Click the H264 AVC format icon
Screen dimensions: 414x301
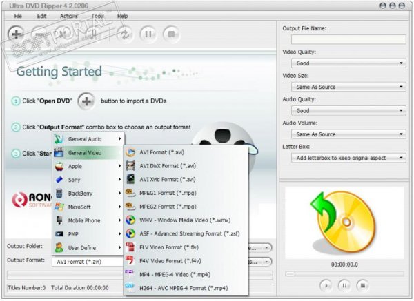tap(130, 288)
